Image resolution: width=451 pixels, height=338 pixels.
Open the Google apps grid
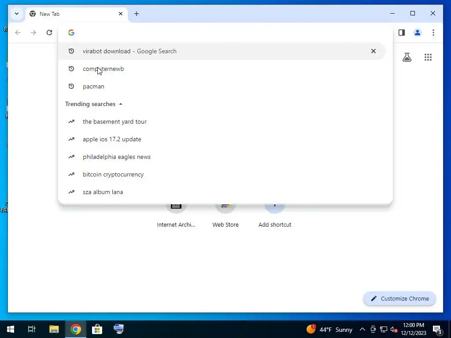click(428, 57)
